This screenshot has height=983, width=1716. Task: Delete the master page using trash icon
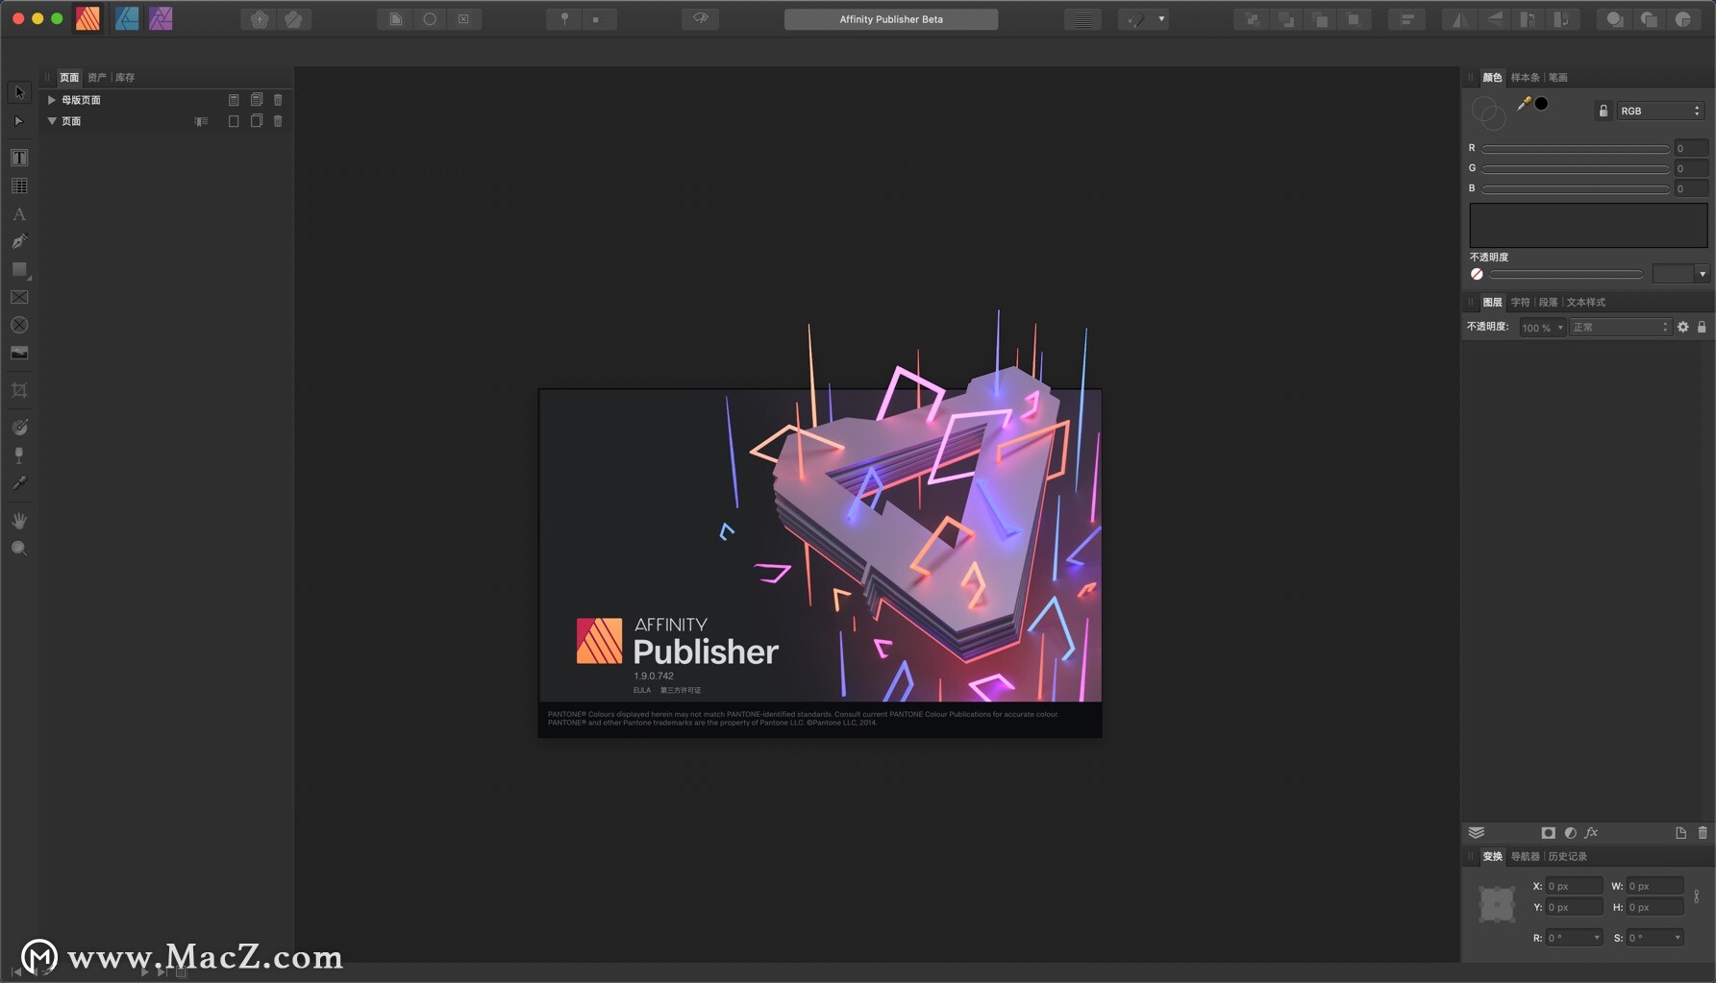tap(278, 100)
